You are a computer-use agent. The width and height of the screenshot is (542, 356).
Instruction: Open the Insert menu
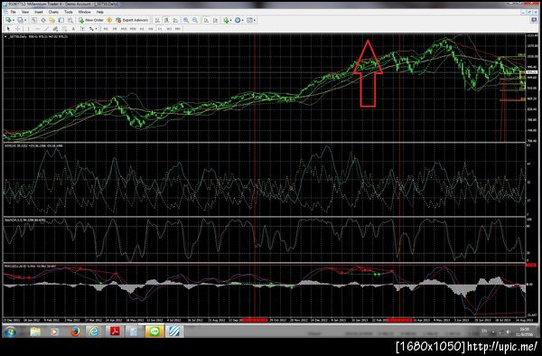pyautogui.click(x=39, y=12)
